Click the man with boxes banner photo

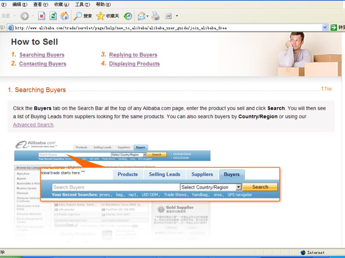click(x=309, y=54)
